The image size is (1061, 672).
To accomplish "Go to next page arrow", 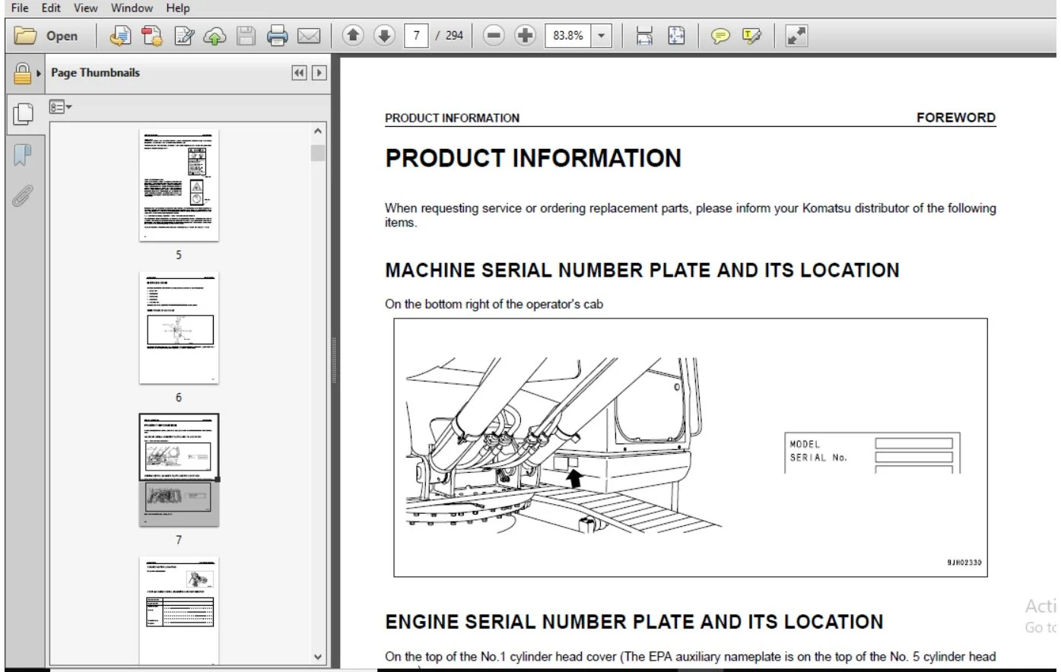I will [384, 35].
